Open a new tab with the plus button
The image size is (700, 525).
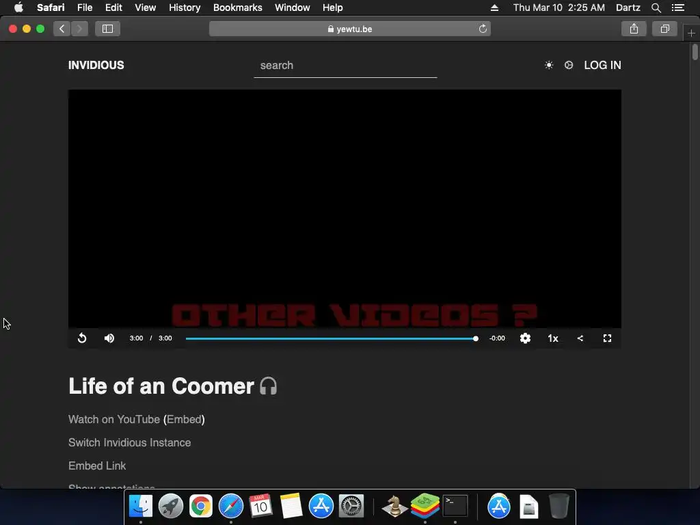[691, 33]
